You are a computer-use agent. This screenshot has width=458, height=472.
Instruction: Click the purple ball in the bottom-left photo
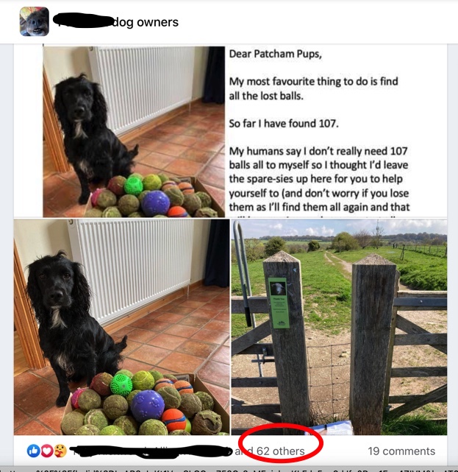click(x=148, y=406)
